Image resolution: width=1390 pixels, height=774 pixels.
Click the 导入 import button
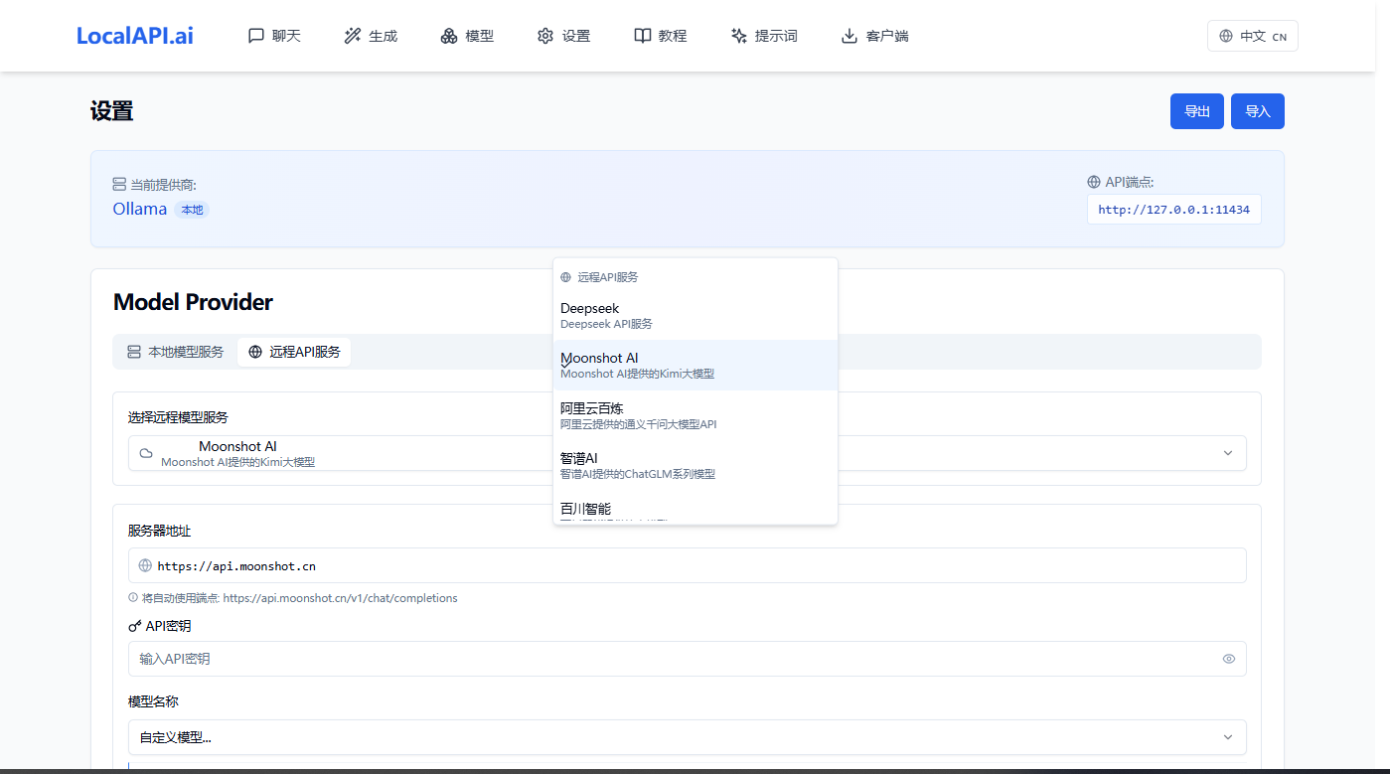1258,111
